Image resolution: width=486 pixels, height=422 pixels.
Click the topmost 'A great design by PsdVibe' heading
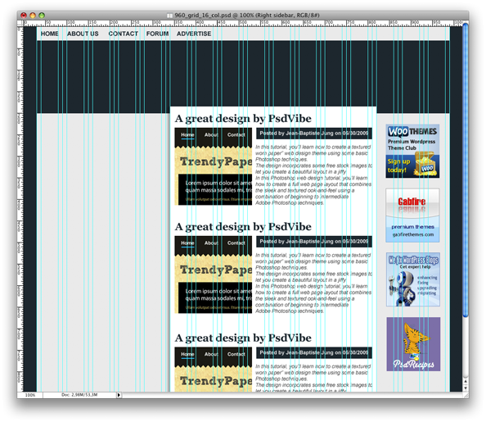click(243, 119)
